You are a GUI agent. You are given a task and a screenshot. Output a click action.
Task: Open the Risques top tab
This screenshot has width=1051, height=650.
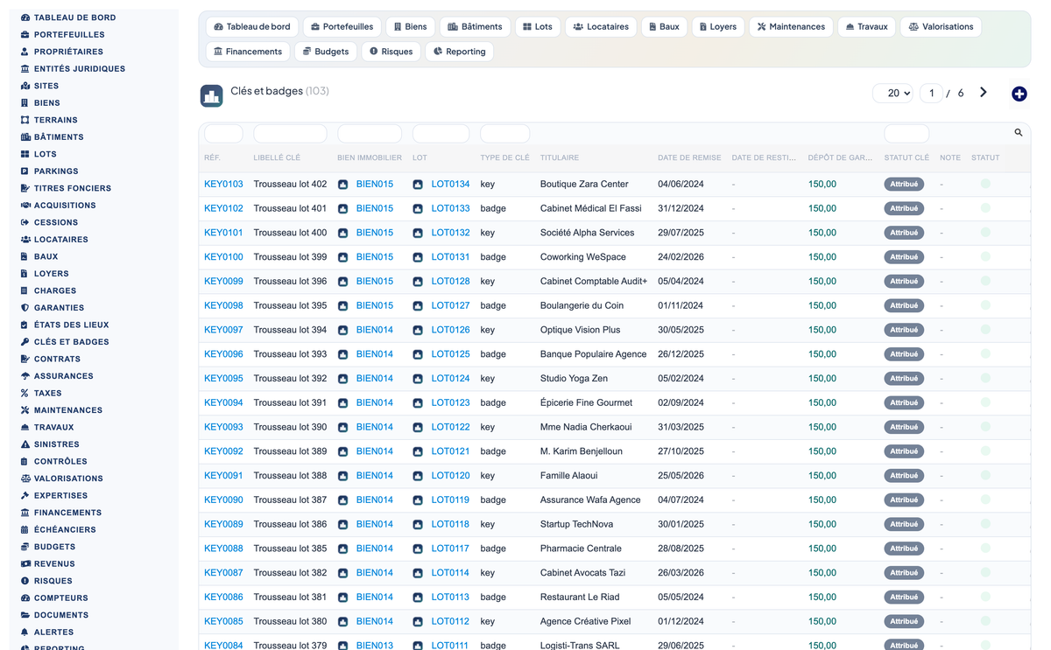click(x=391, y=52)
